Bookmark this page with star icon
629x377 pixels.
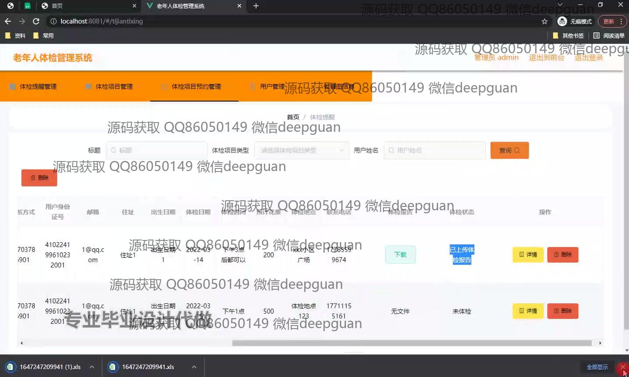point(544,21)
